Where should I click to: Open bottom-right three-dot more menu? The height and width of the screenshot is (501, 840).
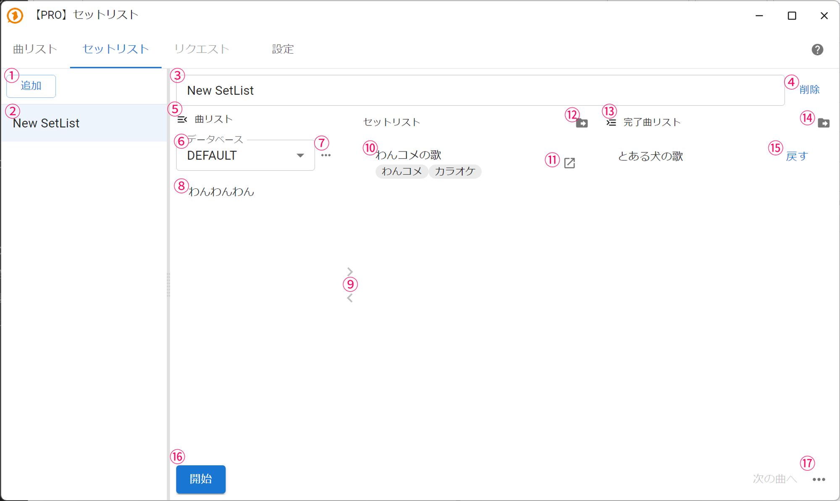pos(819,479)
